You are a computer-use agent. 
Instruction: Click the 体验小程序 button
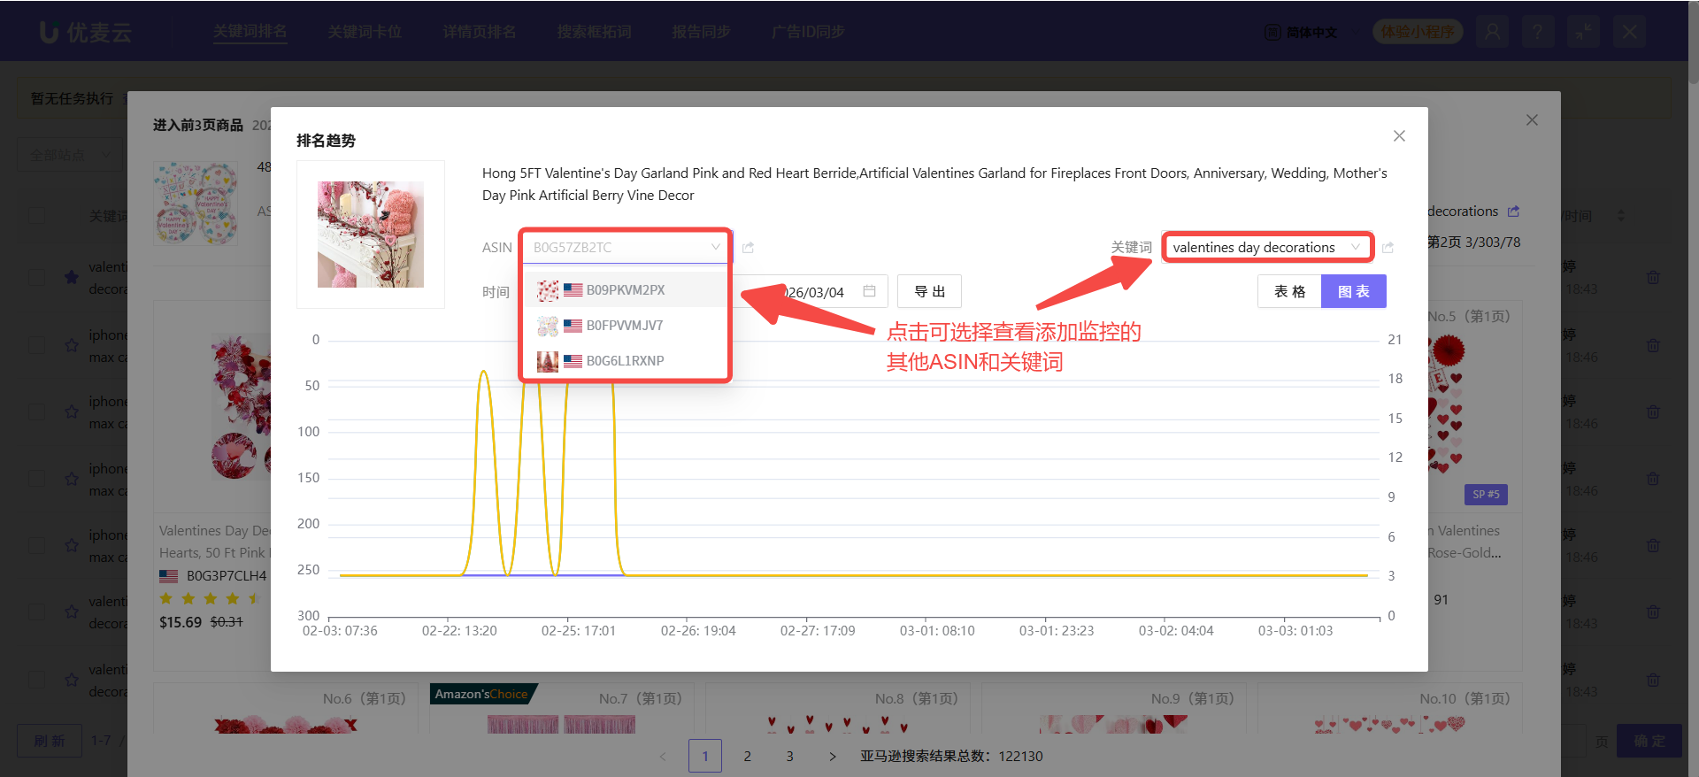click(x=1417, y=32)
